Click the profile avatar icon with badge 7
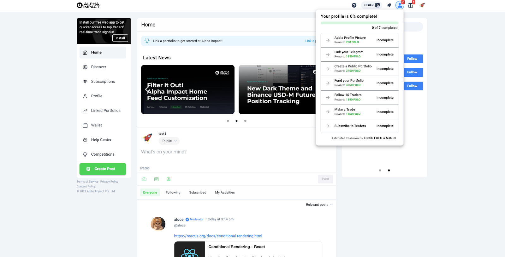 click(400, 5)
